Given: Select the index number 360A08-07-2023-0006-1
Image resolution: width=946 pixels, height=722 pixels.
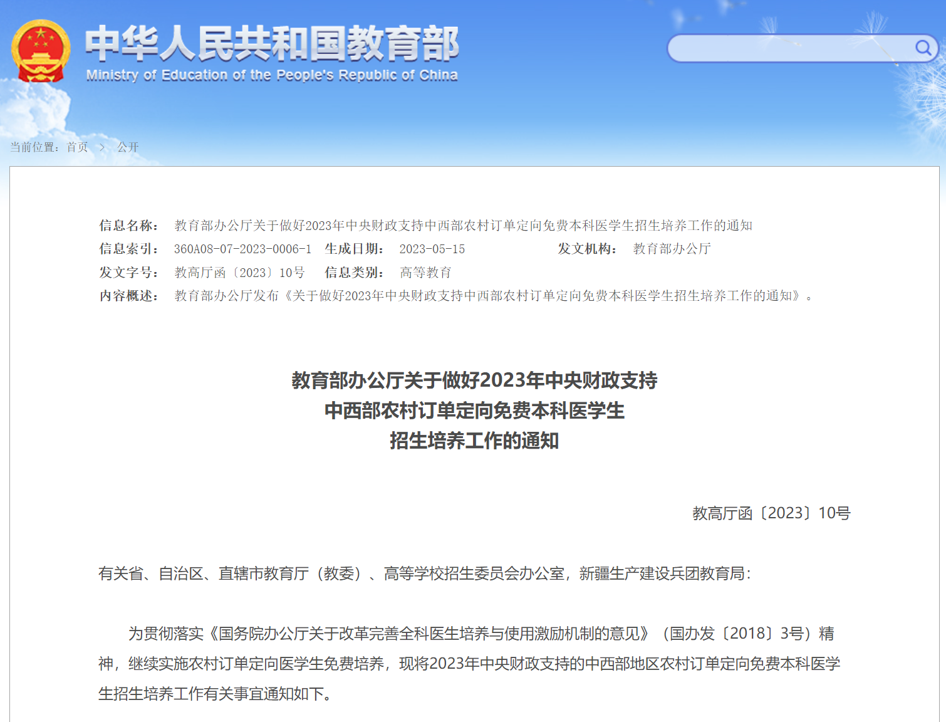Looking at the screenshot, I should click(242, 249).
